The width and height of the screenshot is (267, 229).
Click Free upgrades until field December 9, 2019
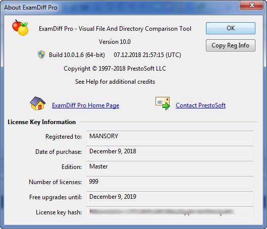170,197
